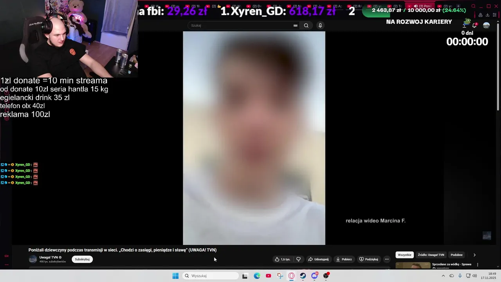Open the Windows Start menu
501x282 pixels.
pyautogui.click(x=175, y=276)
